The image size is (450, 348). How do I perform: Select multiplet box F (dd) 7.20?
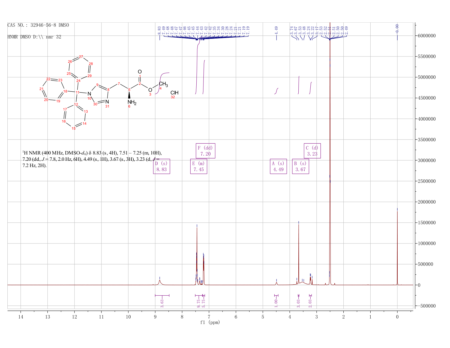click(x=205, y=151)
